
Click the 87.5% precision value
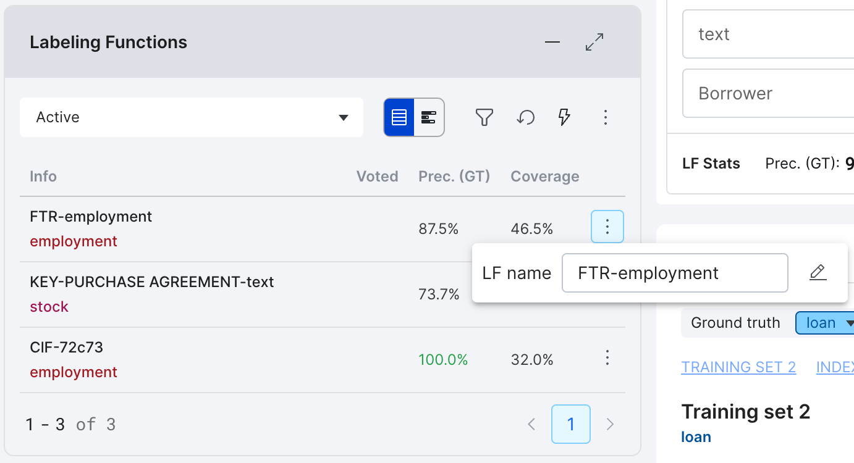pos(439,229)
